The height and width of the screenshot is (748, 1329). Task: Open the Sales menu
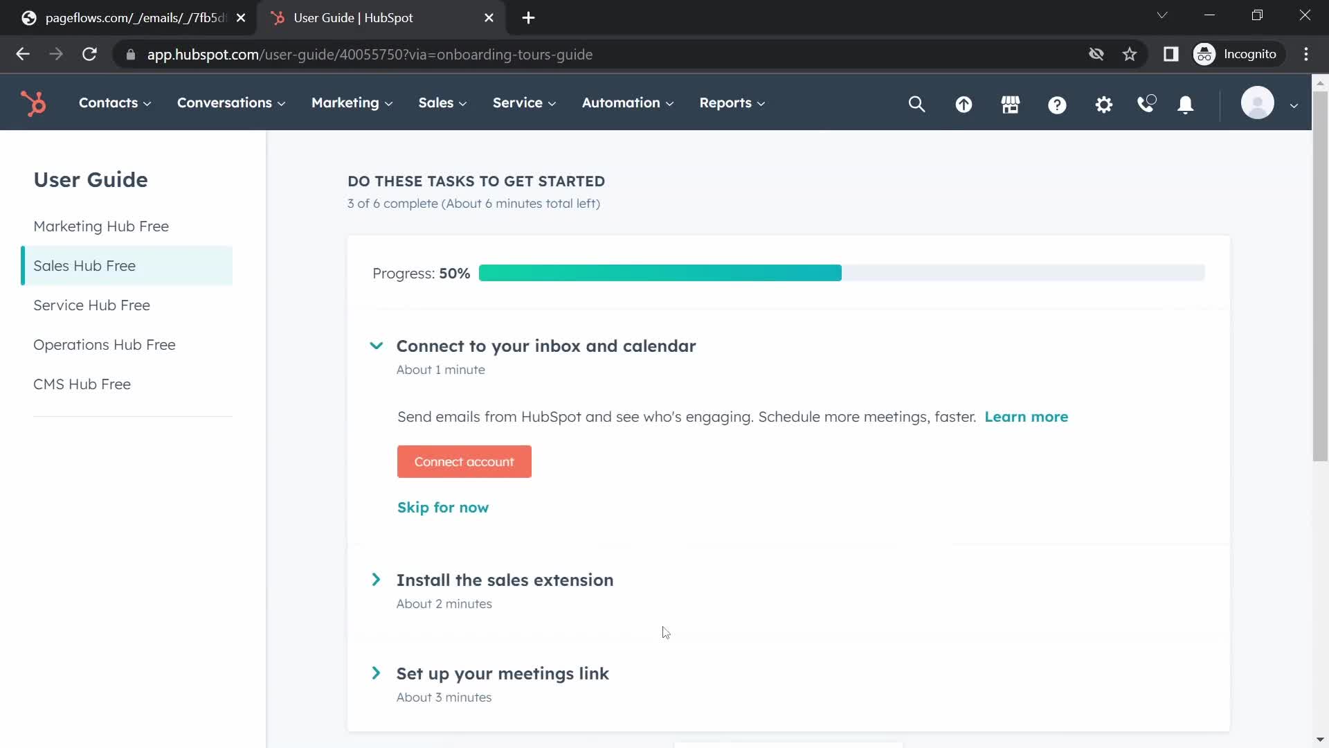pyautogui.click(x=443, y=103)
